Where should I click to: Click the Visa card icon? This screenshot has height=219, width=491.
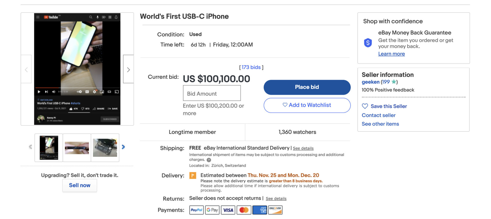pyautogui.click(x=228, y=210)
